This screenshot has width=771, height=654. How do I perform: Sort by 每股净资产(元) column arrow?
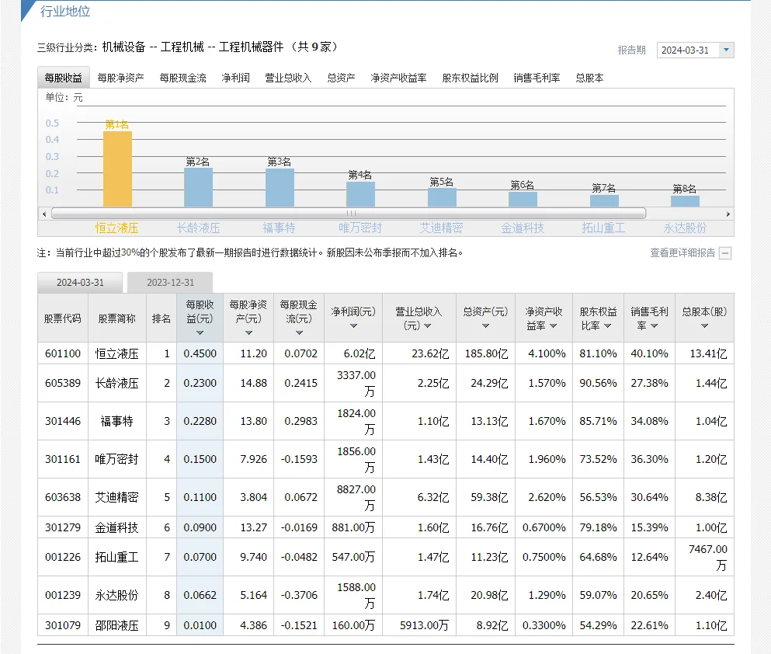tap(248, 333)
